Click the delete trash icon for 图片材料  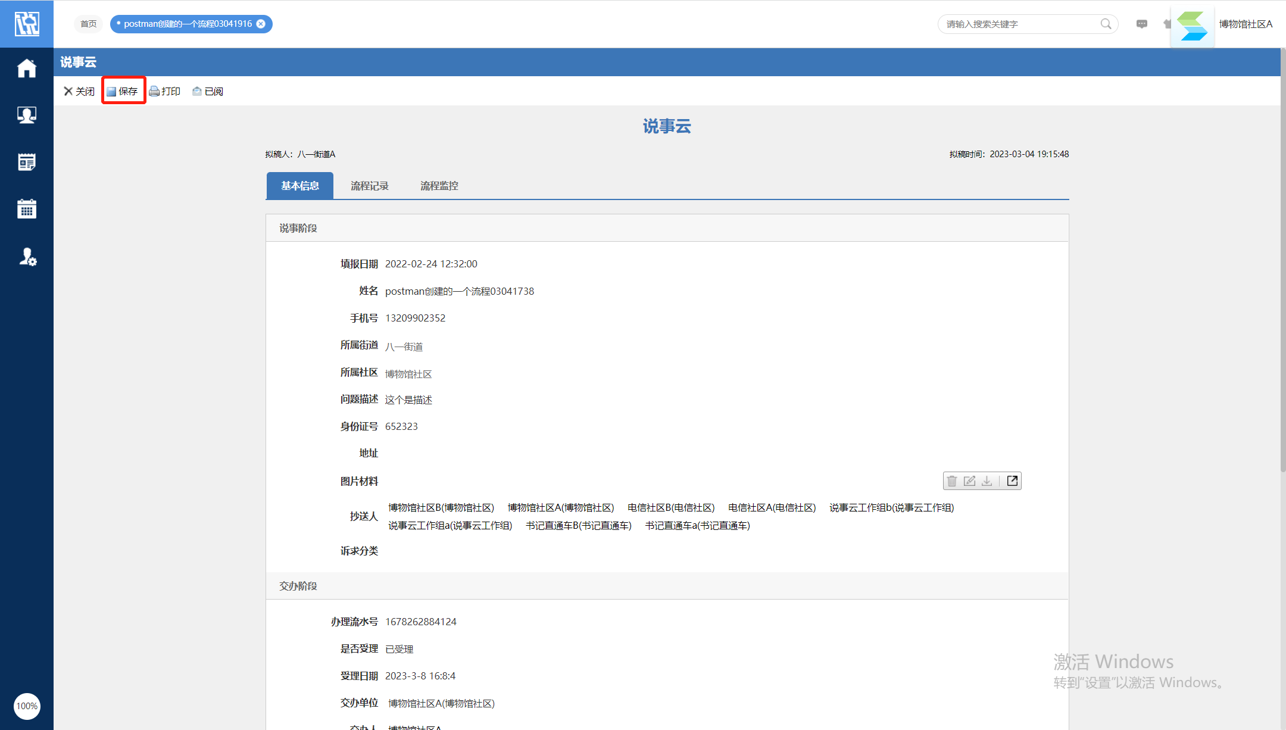pyautogui.click(x=952, y=481)
